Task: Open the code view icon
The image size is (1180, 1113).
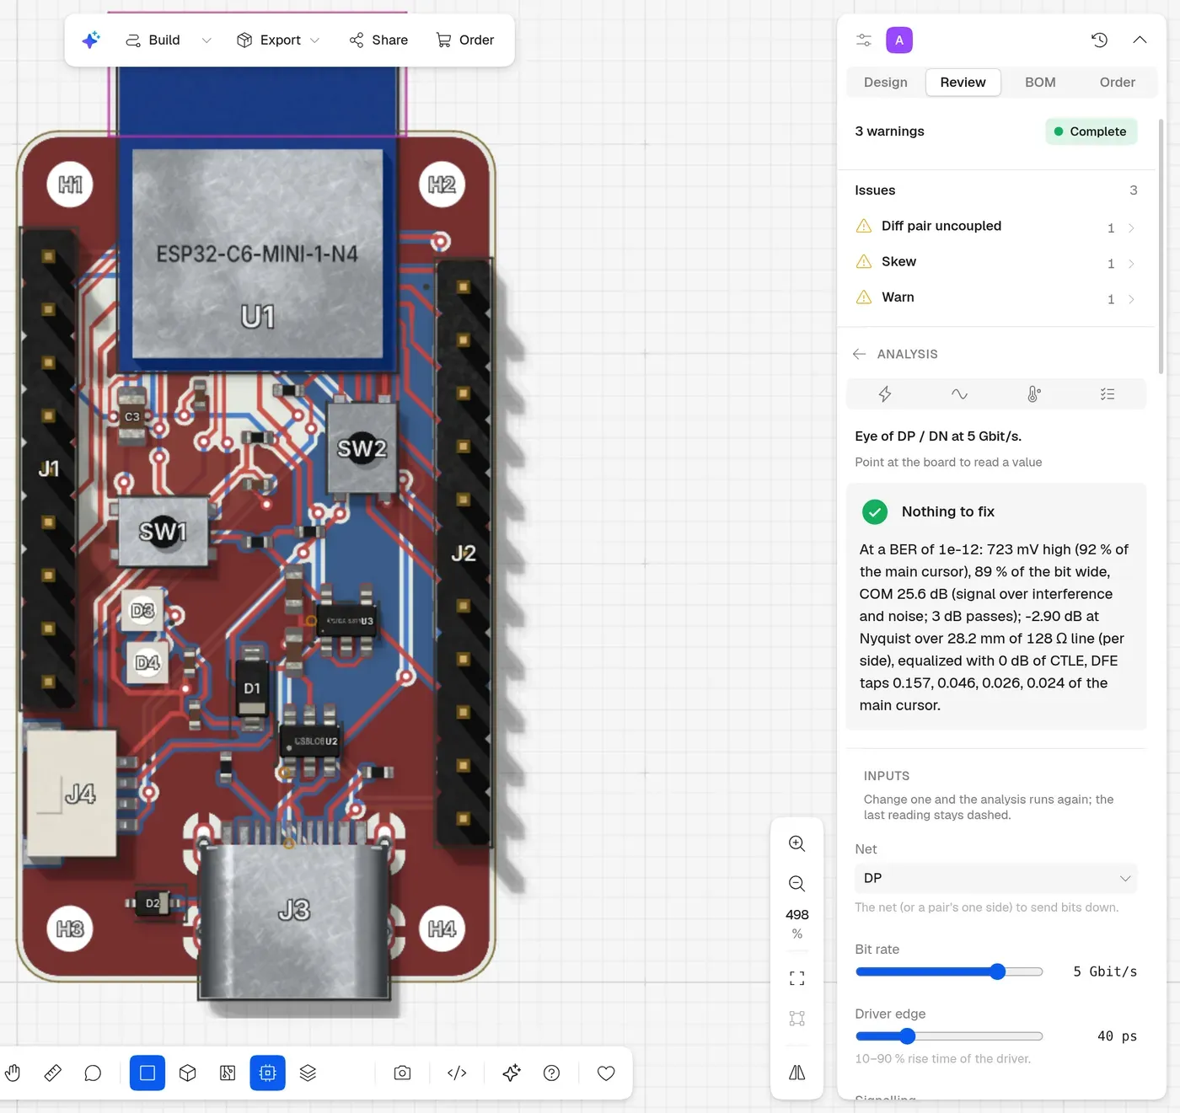Action: [x=457, y=1073]
